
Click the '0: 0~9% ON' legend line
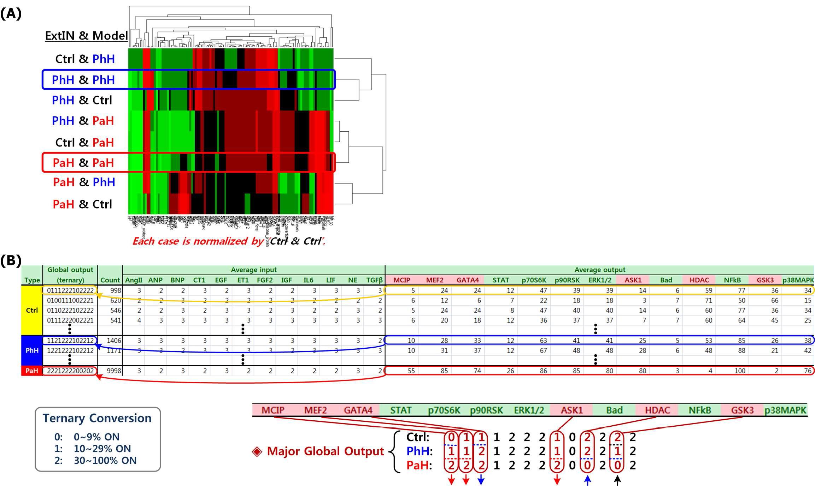coord(87,437)
